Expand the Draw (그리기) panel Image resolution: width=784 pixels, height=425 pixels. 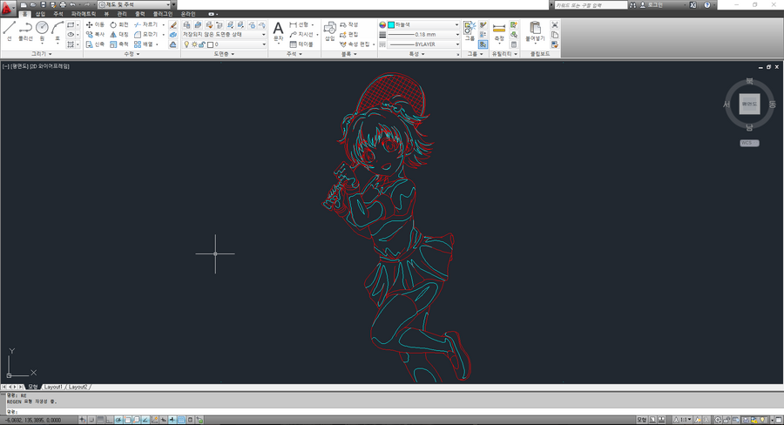pyautogui.click(x=42, y=53)
